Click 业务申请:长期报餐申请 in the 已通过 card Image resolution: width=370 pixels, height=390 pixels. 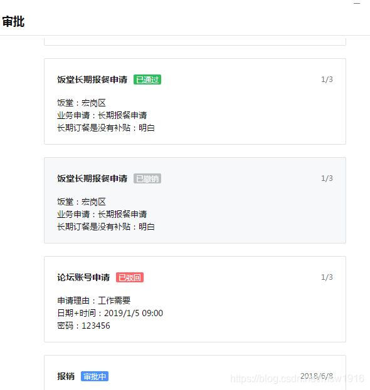pos(102,115)
